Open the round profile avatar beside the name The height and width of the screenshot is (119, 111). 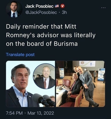14,9
